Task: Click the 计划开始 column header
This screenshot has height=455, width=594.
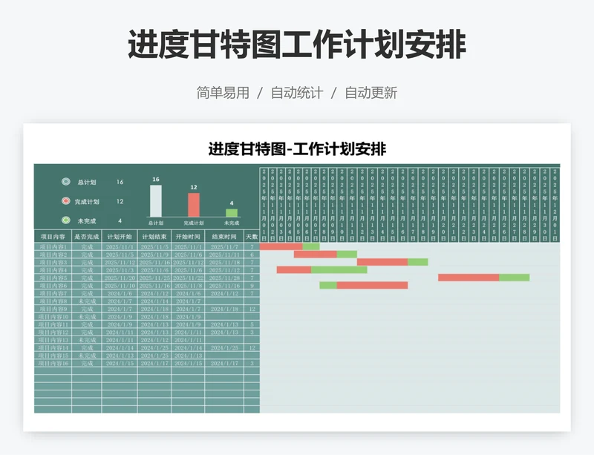Action: pos(120,236)
